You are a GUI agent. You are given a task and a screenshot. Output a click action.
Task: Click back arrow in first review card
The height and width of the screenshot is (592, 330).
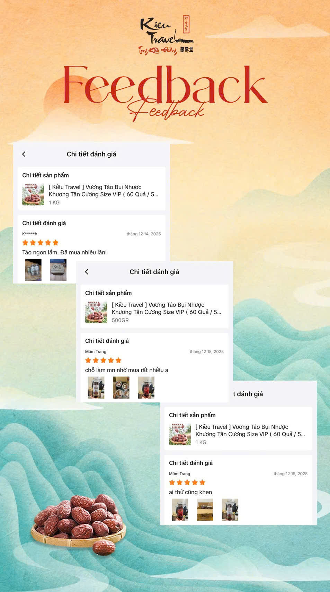pyautogui.click(x=24, y=154)
